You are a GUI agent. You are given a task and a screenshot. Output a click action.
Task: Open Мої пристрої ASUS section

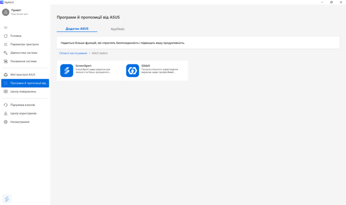(25, 75)
